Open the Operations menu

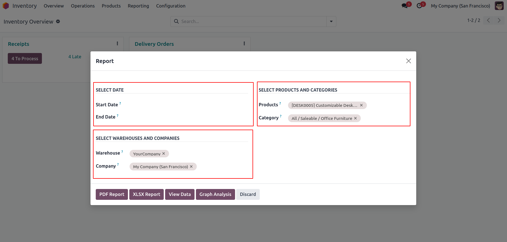click(83, 6)
